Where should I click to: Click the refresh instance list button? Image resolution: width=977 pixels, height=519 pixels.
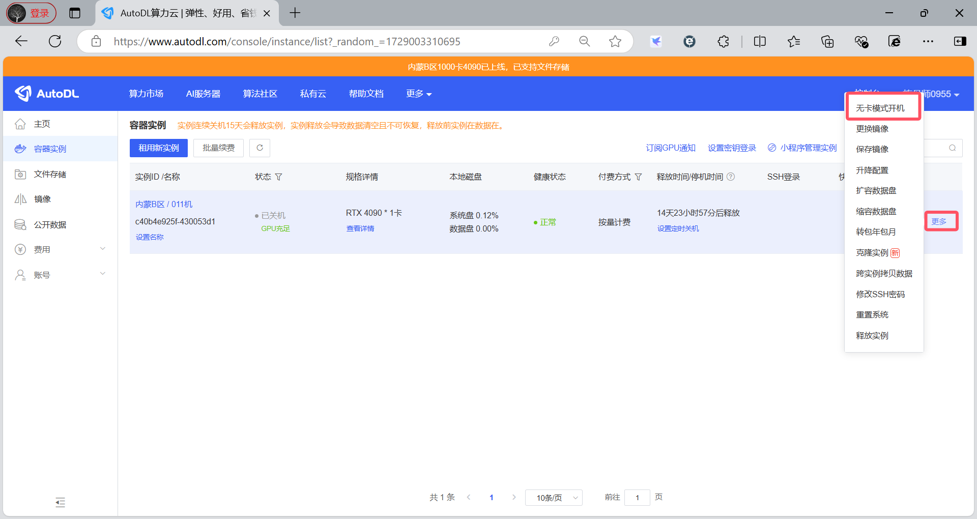260,148
